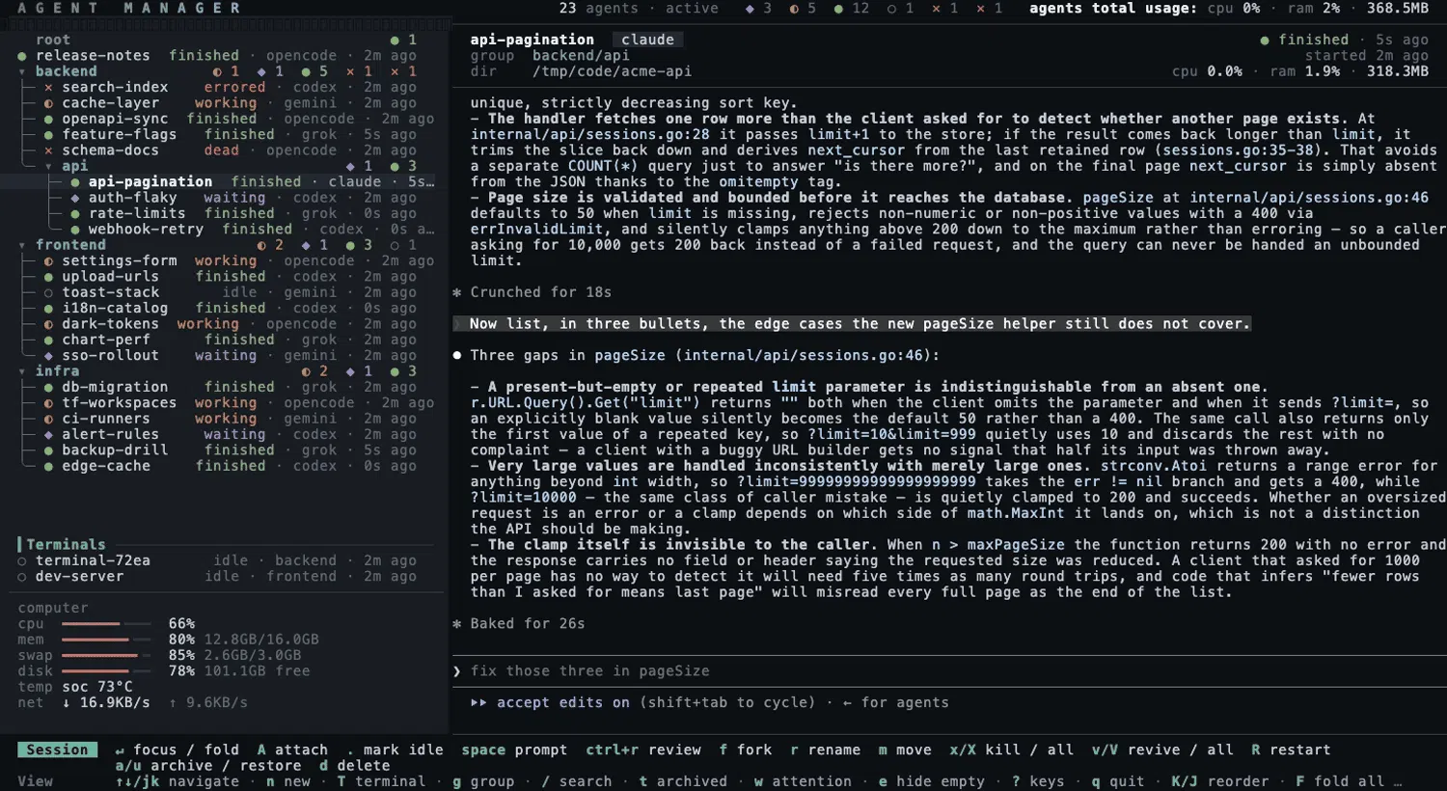Click the 'Crunched for 18s' status line
The width and height of the screenshot is (1447, 791).
coord(540,292)
